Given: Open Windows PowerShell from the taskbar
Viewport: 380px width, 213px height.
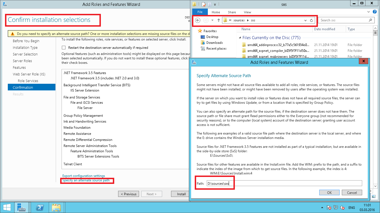Looking at the screenshot, I should point(41,207).
